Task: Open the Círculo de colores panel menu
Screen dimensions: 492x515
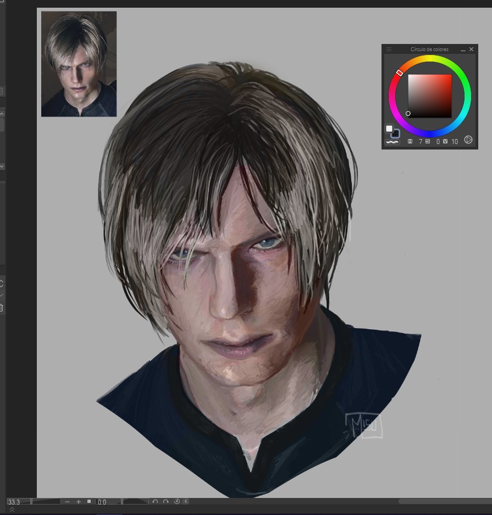Action: pyautogui.click(x=389, y=49)
